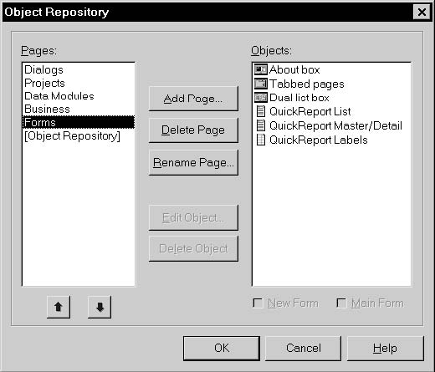Click the Delete Page button
This screenshot has height=372, width=435.
coord(193,130)
